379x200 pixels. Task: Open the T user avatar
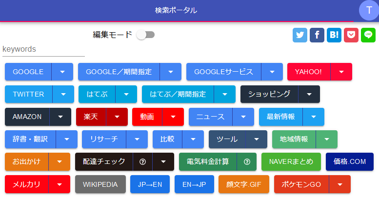point(369,10)
